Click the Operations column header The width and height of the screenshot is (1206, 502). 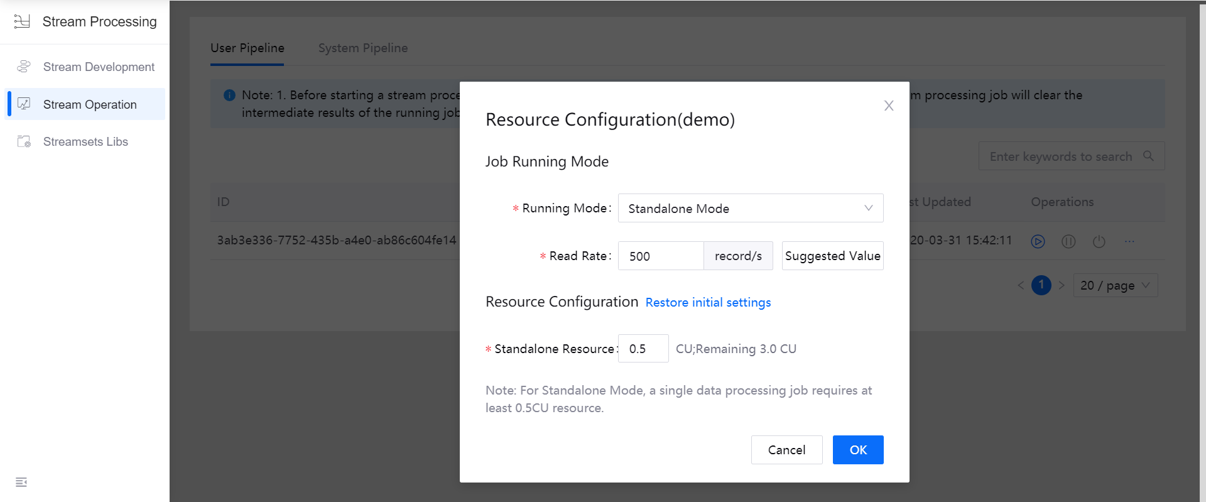pyautogui.click(x=1062, y=202)
